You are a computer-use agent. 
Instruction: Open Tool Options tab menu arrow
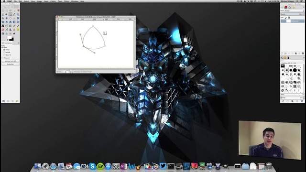[19, 43]
